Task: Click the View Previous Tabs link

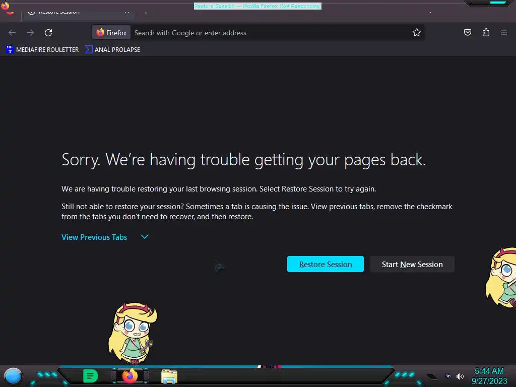Action: 94,237
